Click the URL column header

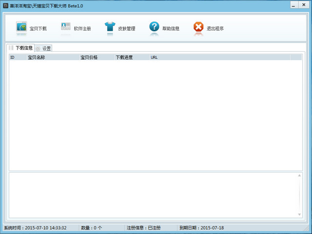tap(219, 57)
